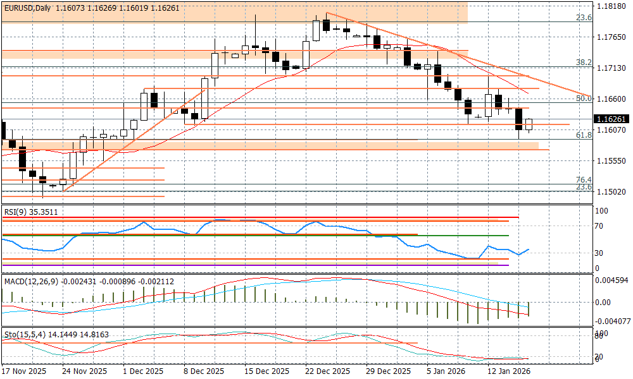Click the 1.17650 price axis label

(611, 37)
